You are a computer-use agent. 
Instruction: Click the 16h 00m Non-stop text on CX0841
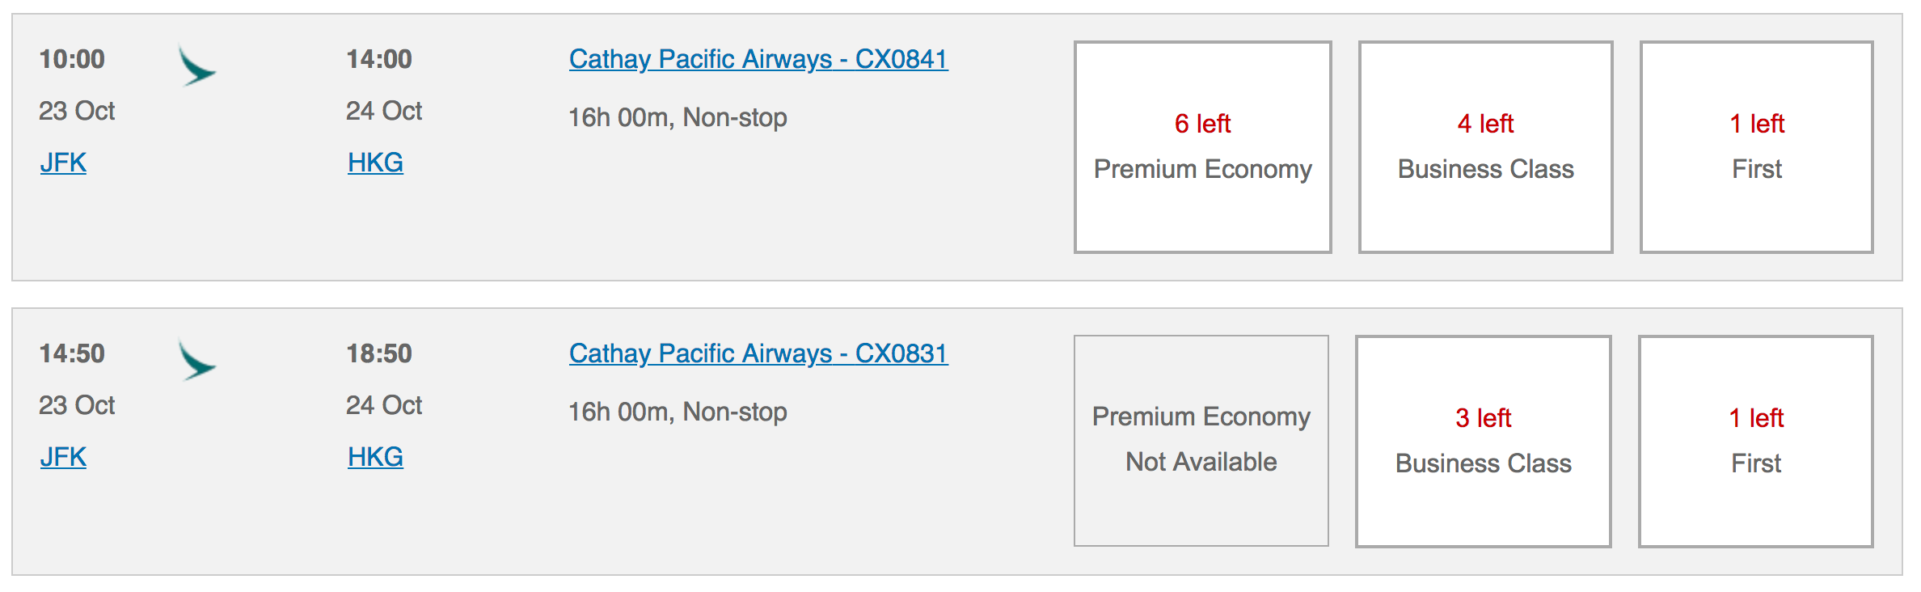[x=678, y=118]
